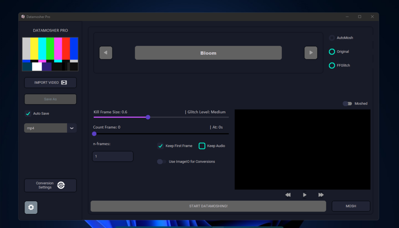Click the color bars thumbnail image
The image size is (399, 228).
(50, 54)
